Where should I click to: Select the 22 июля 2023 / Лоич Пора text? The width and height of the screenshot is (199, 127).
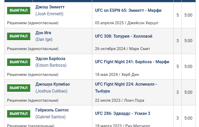120,100
